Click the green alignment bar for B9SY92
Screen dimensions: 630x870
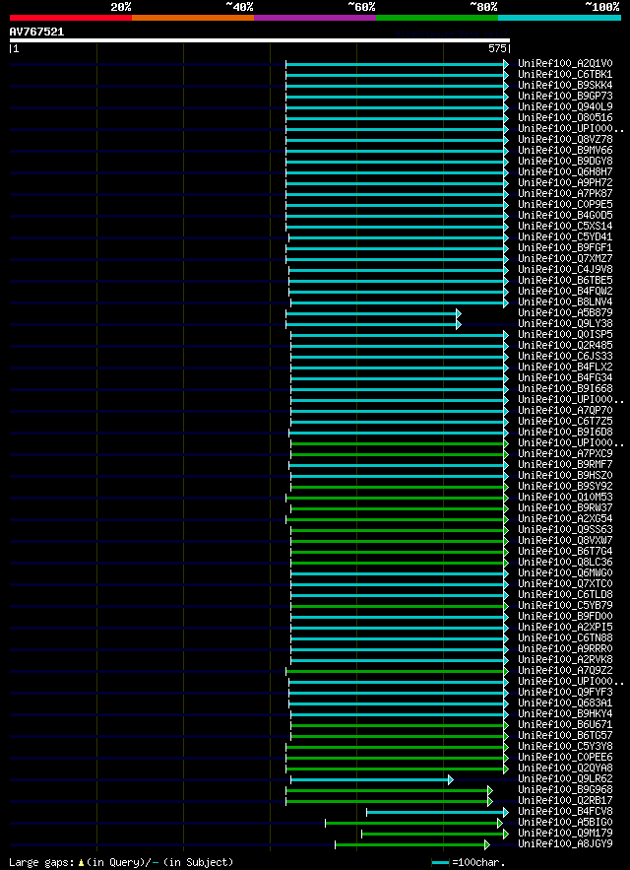[x=400, y=487]
